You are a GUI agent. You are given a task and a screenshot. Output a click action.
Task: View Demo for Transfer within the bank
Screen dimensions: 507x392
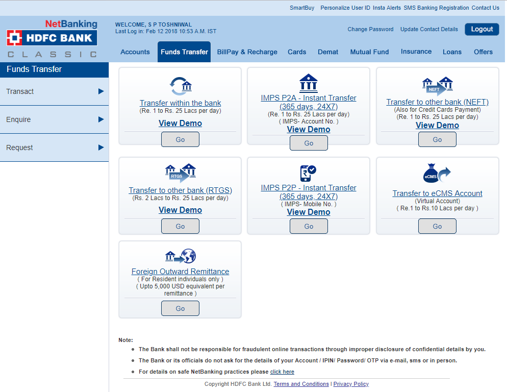pyautogui.click(x=181, y=124)
